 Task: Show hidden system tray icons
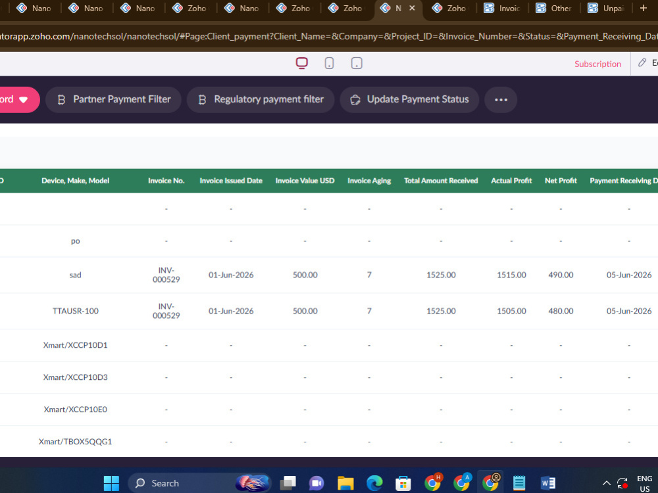[607, 483]
